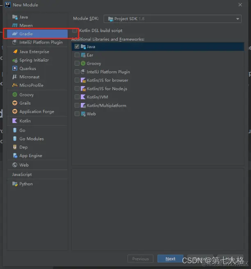Select the Java module type icon
Image resolution: width=251 pixels, height=269 pixels.
pyautogui.click(x=15, y=17)
